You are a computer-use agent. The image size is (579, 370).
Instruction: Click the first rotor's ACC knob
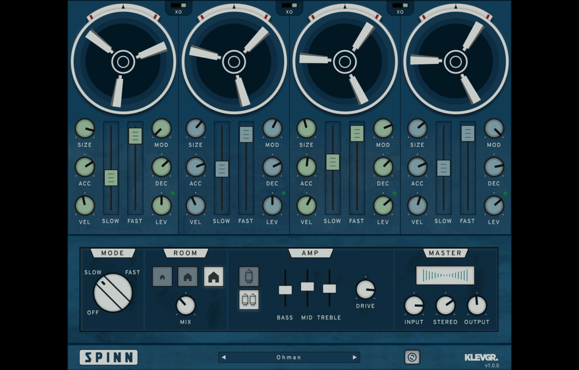[x=85, y=167]
